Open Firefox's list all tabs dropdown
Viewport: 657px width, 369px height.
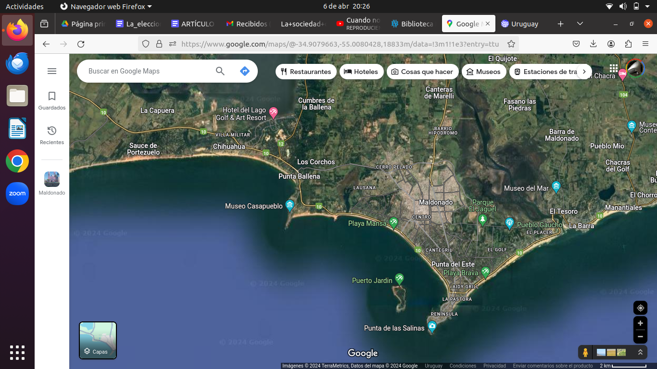(580, 24)
